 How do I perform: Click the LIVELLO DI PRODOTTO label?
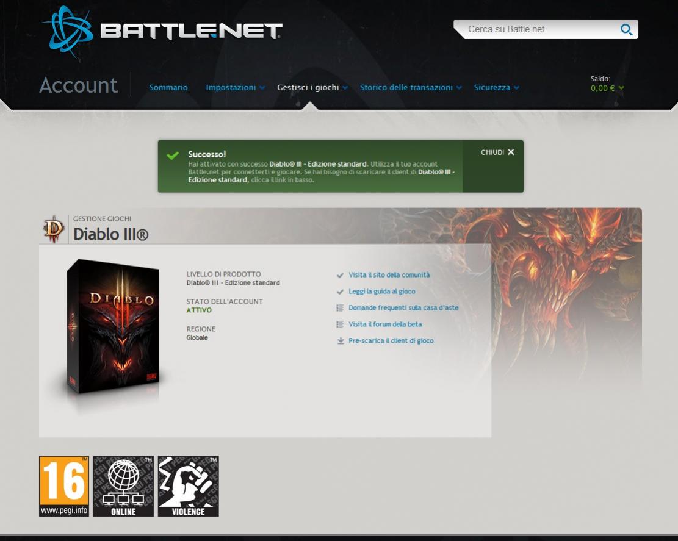(x=223, y=274)
